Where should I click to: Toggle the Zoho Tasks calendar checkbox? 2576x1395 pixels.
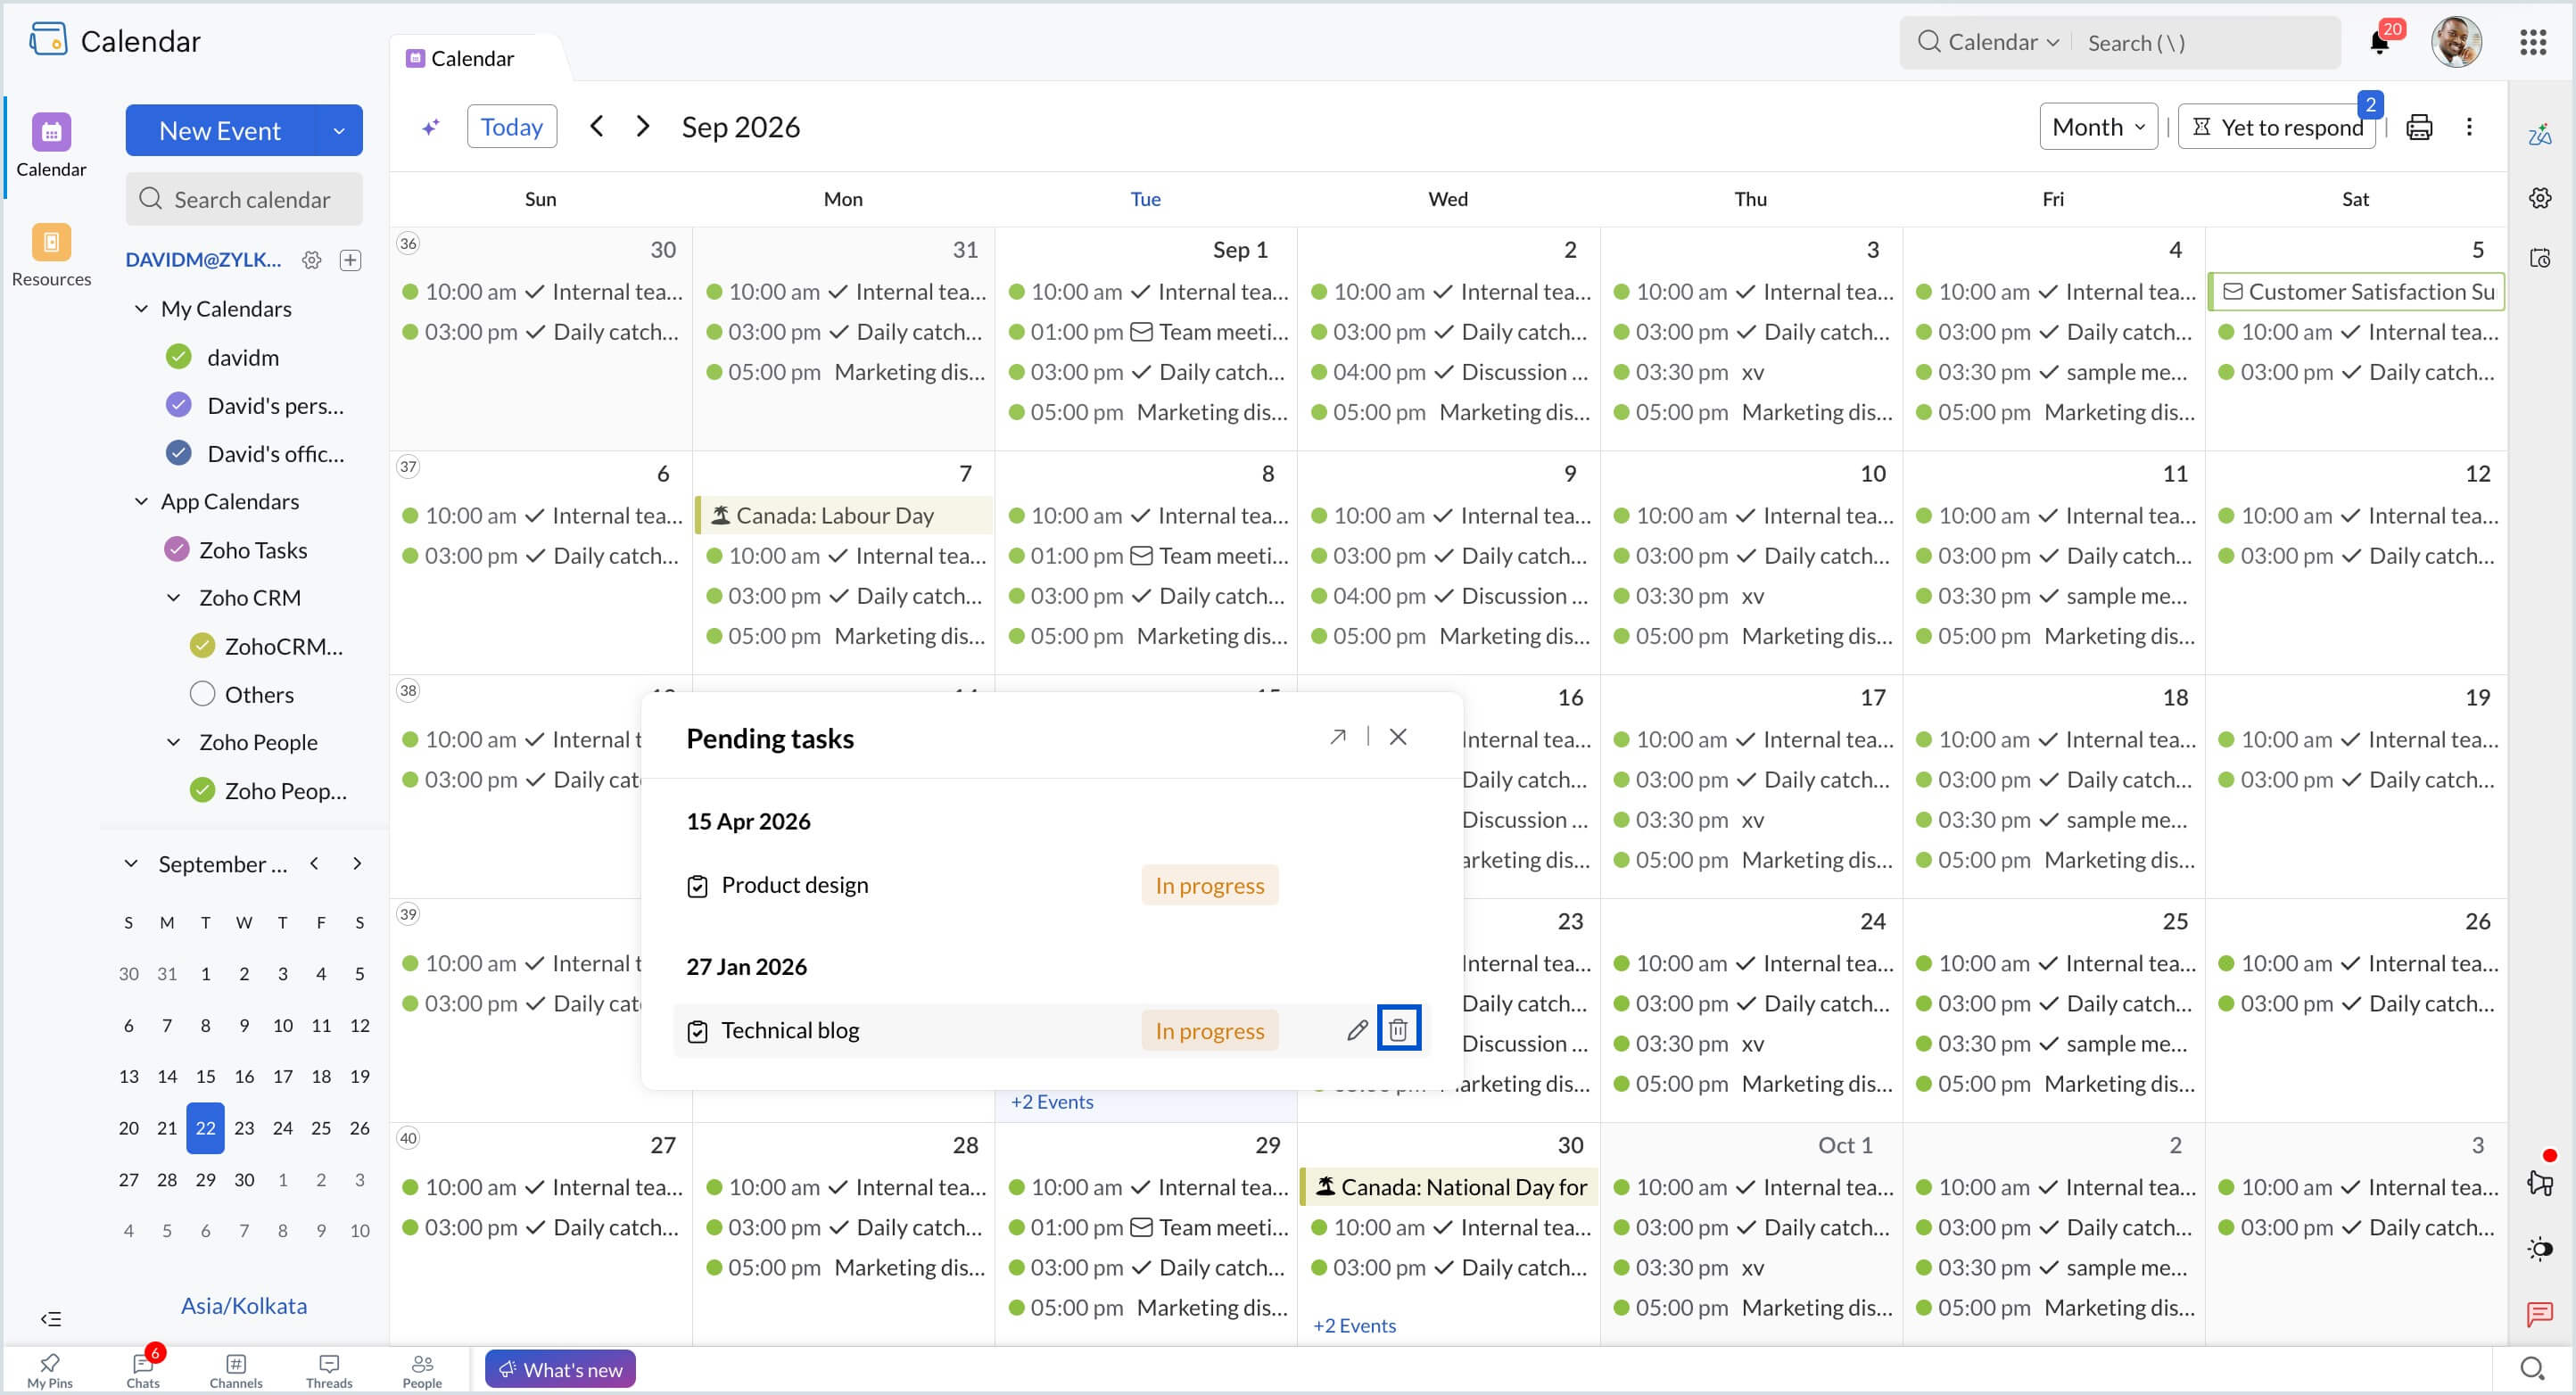(x=176, y=549)
